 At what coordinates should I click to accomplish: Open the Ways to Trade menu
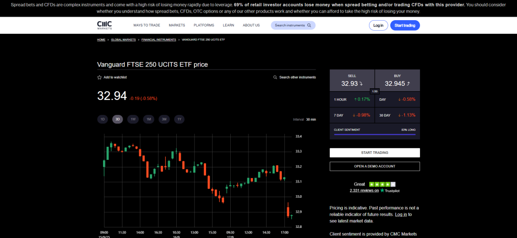coord(147,25)
